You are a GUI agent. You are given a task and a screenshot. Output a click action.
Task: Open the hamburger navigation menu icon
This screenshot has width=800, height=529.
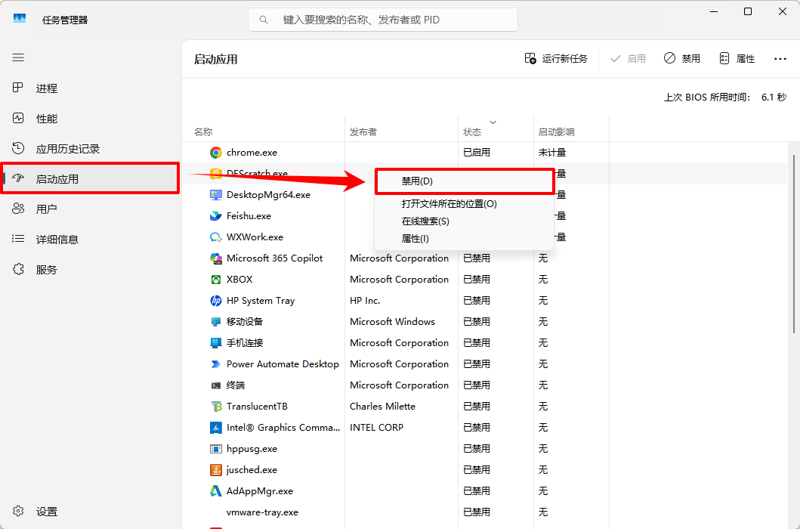point(18,57)
